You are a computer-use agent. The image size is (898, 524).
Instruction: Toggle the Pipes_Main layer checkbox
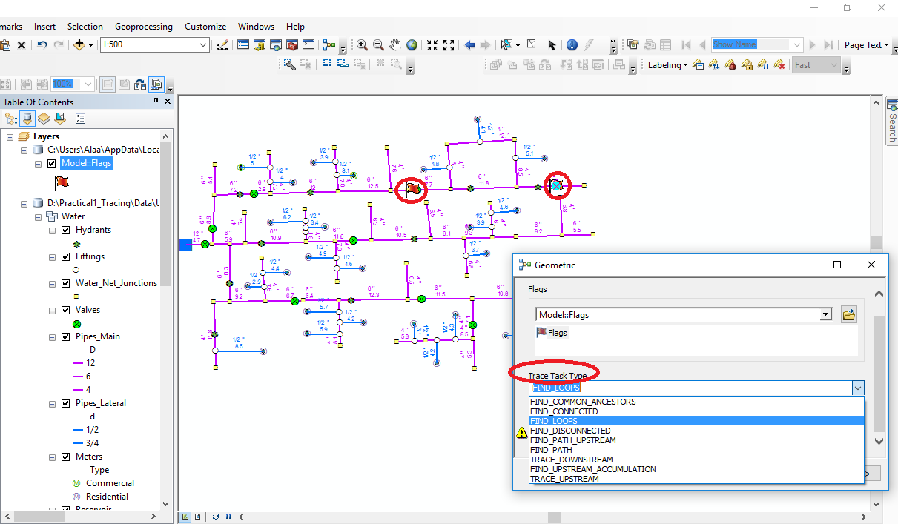point(65,336)
